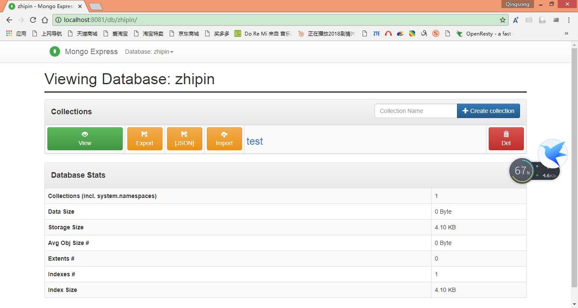Export test collection as [JSON]
Image resolution: width=578 pixels, height=308 pixels.
[x=184, y=139]
